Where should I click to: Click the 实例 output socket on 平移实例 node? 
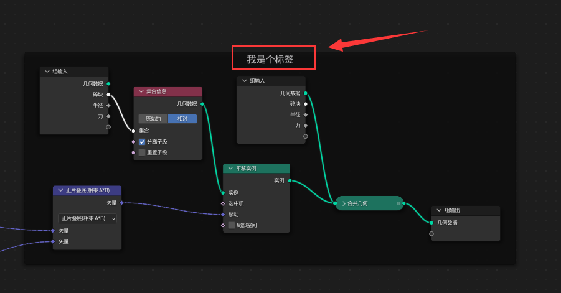click(x=290, y=180)
